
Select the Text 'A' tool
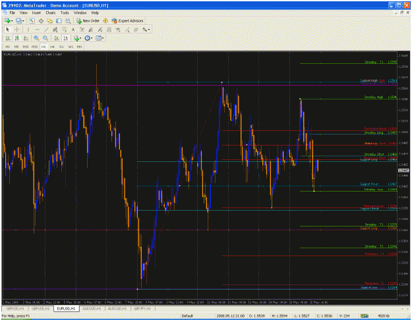click(73, 30)
